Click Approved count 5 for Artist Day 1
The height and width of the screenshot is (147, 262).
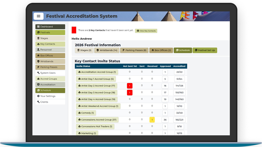click(x=165, y=79)
